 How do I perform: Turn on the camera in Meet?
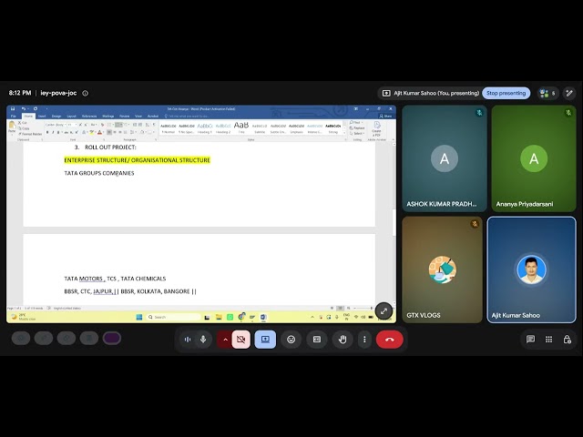(x=240, y=340)
